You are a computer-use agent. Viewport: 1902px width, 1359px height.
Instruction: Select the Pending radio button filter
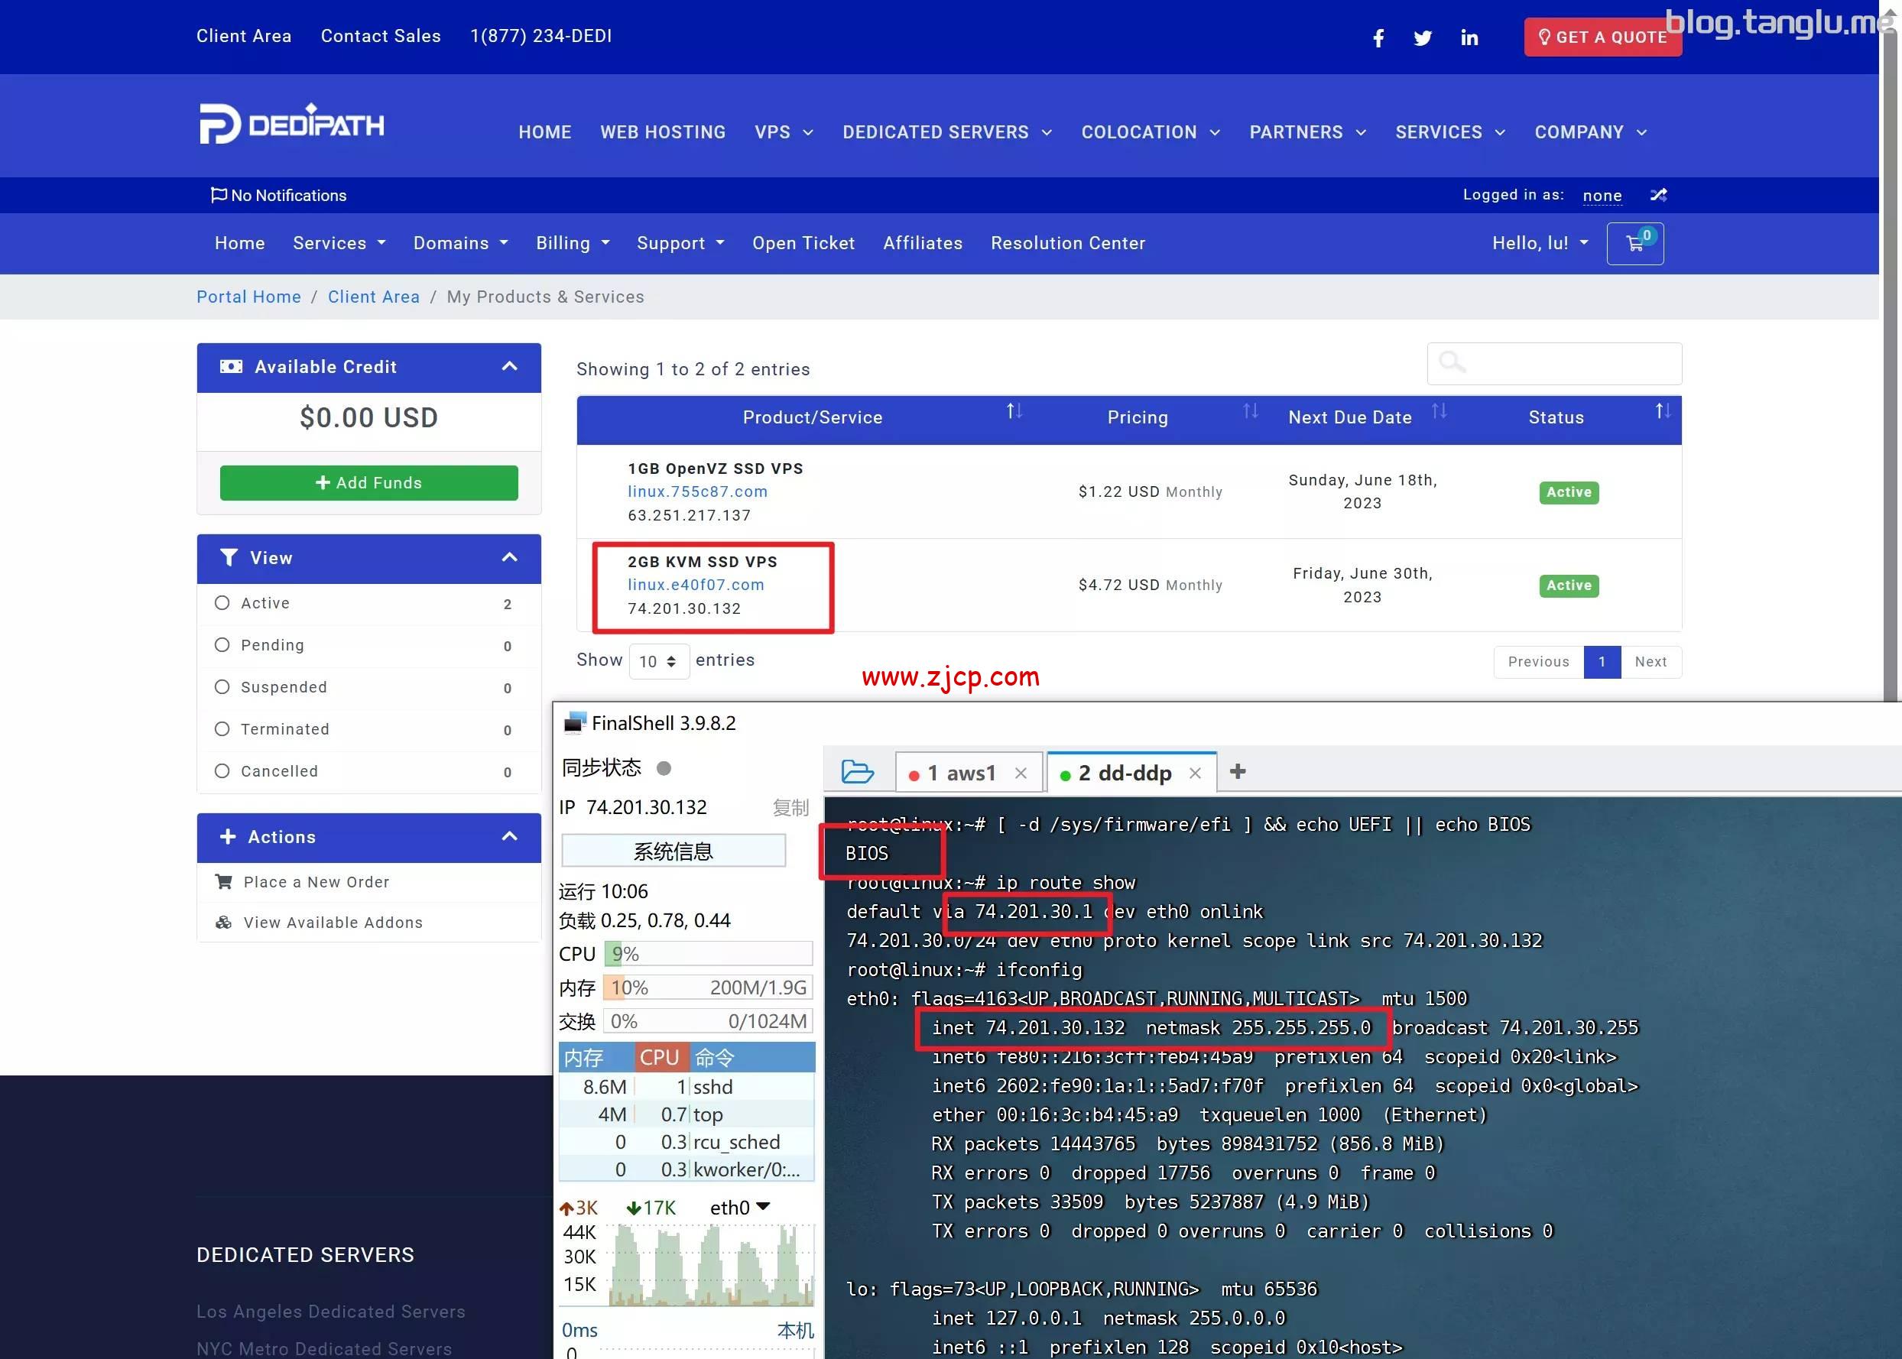pyautogui.click(x=223, y=644)
